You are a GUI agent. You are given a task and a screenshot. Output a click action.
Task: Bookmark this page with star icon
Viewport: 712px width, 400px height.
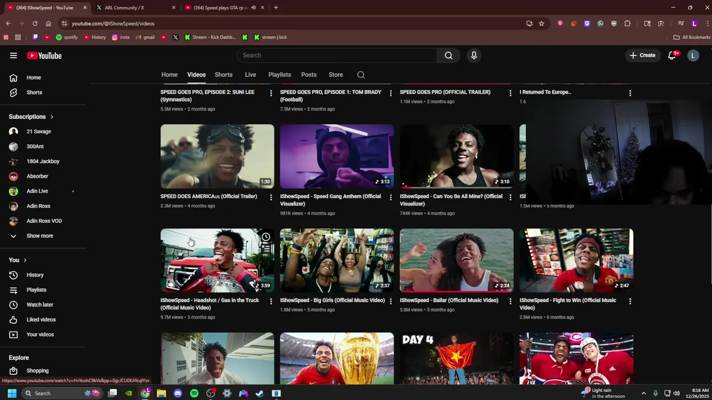(x=541, y=23)
